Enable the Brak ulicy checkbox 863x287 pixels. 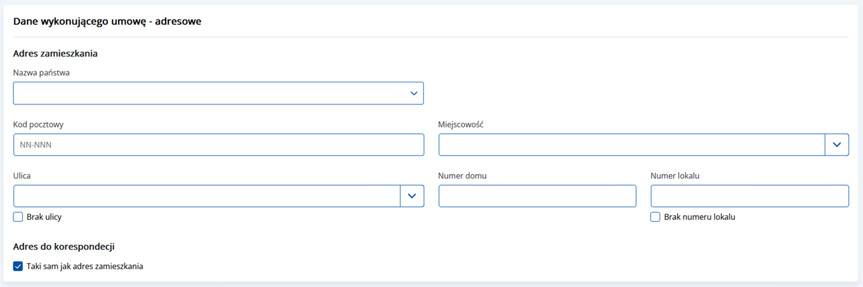[18, 217]
